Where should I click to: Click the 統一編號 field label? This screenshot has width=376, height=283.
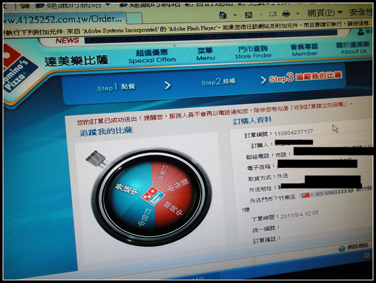point(265,228)
